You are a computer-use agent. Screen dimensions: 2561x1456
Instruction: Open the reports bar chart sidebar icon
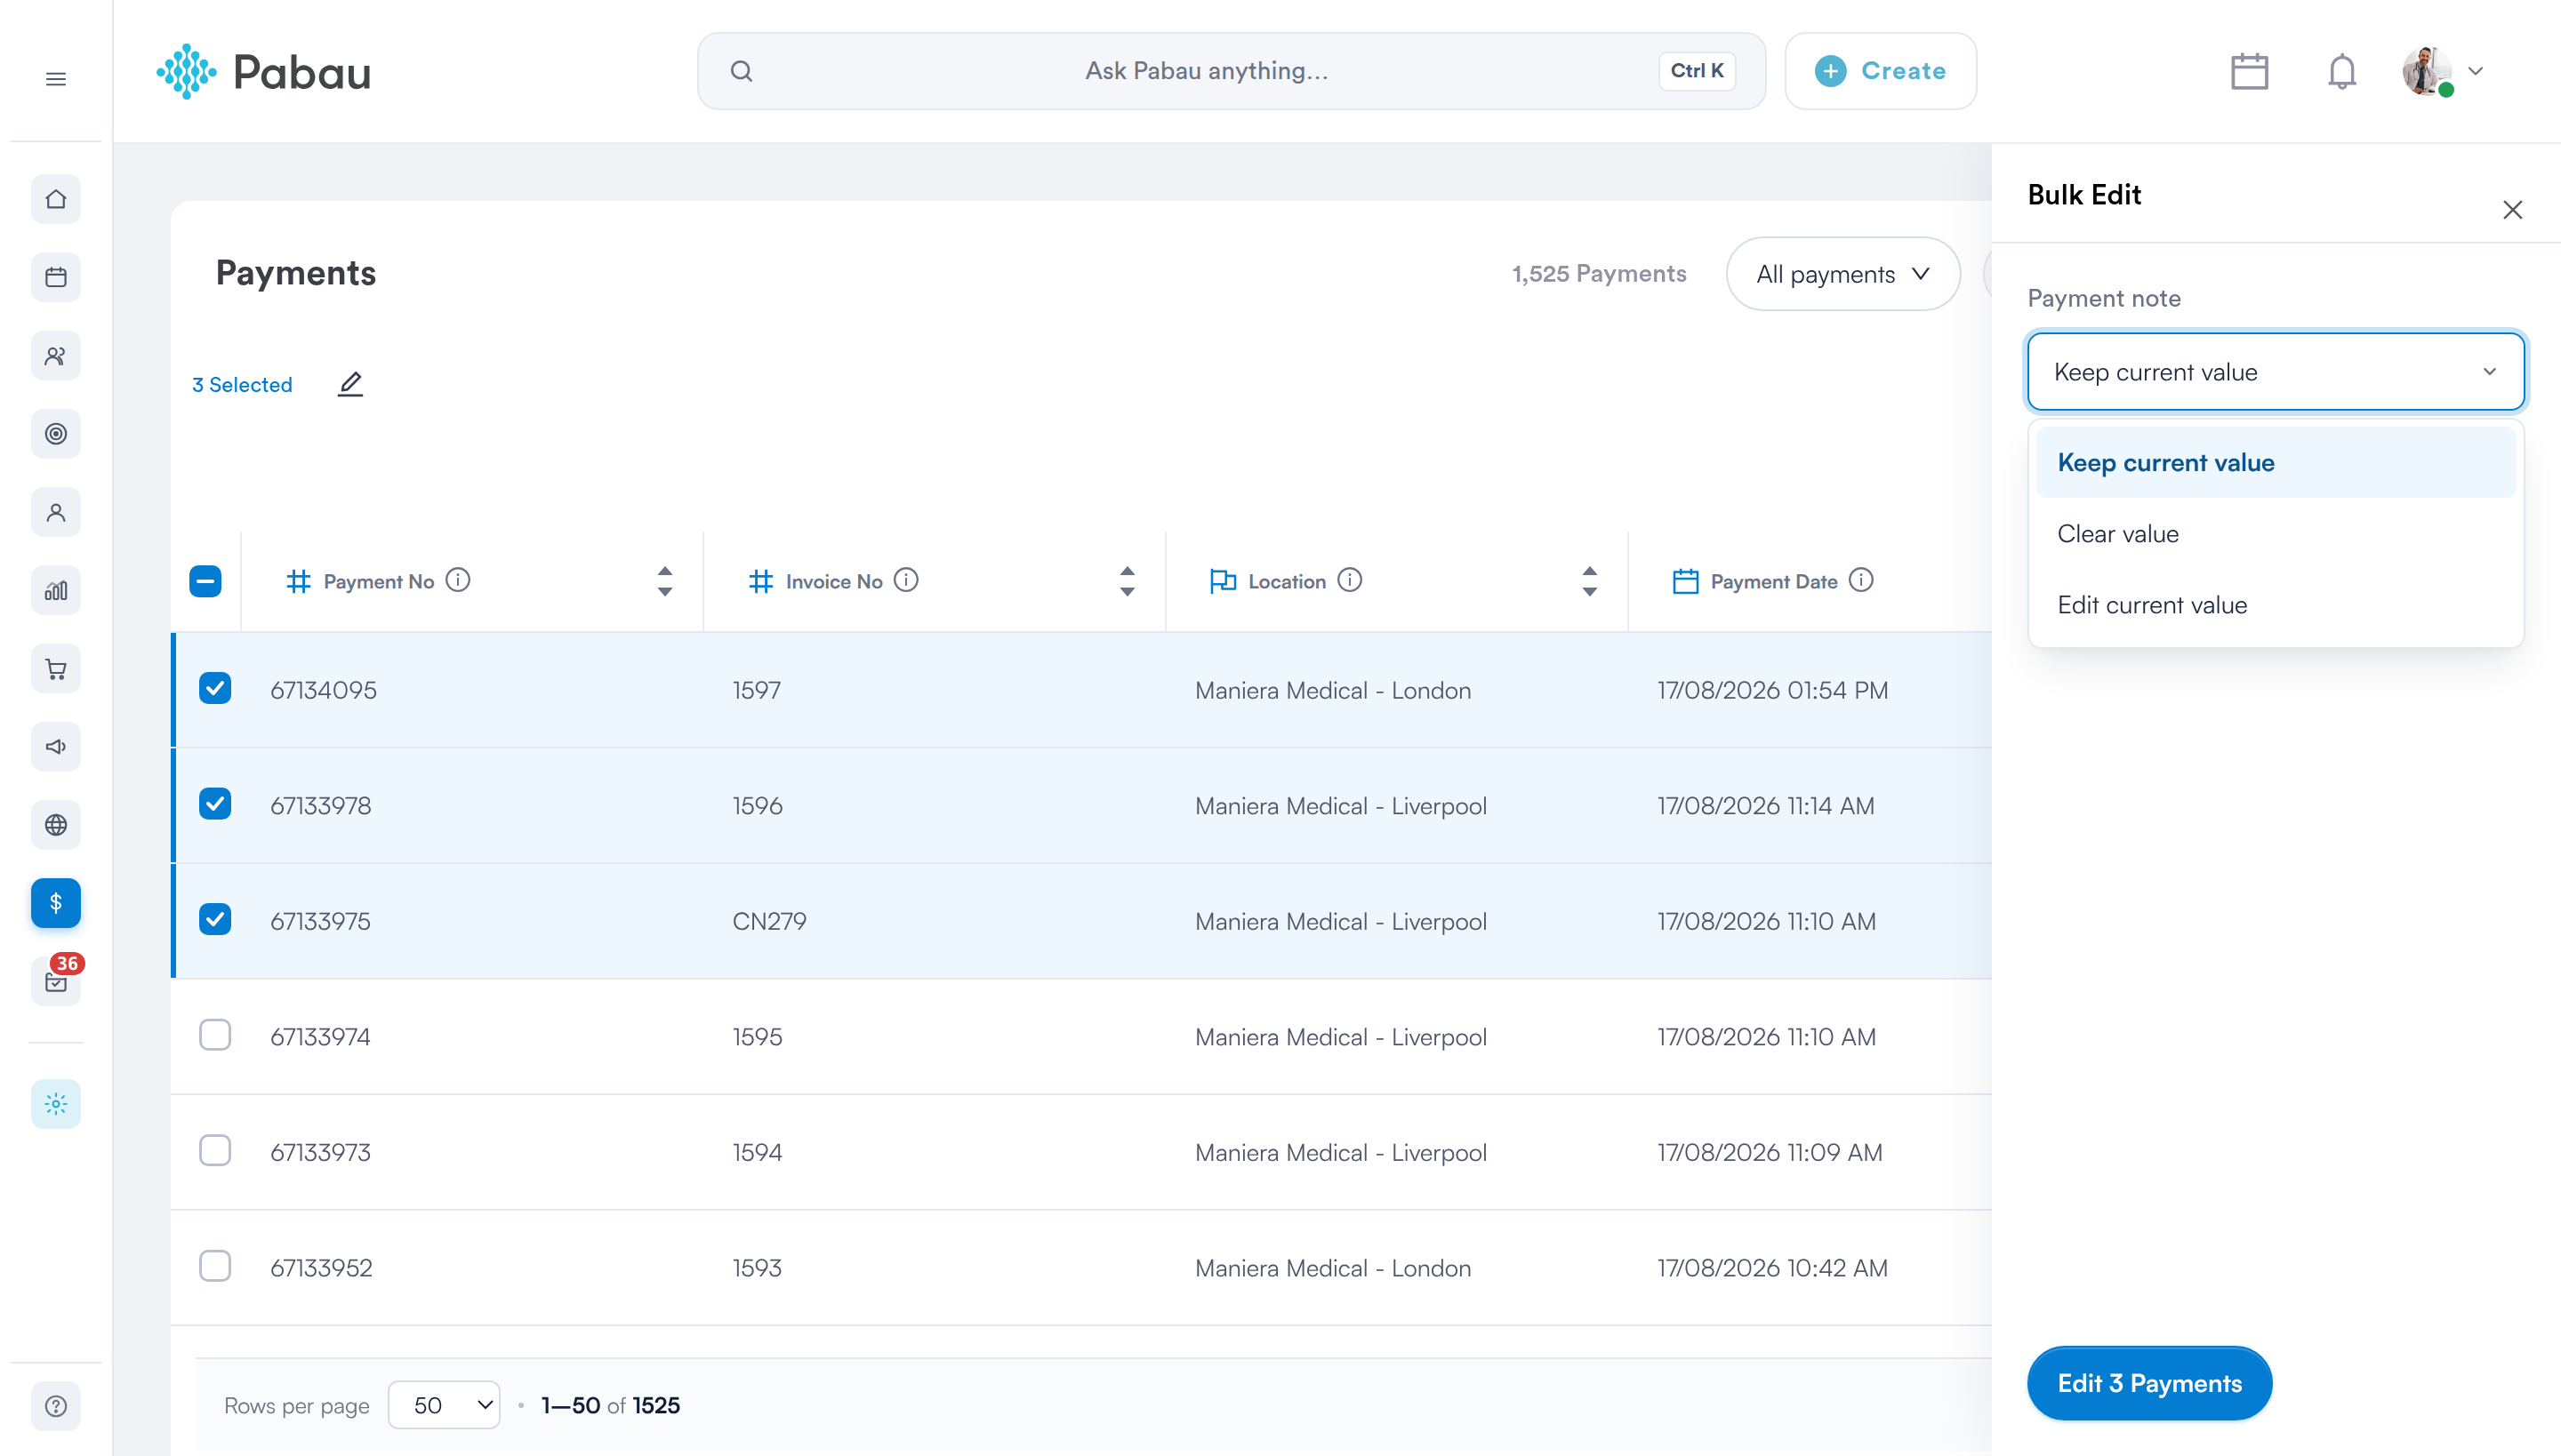pos(56,591)
